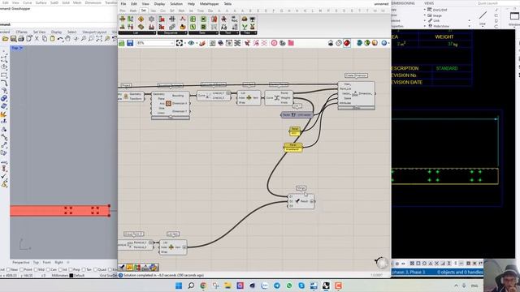Screen dimensions: 520x292
Task: Click the pink circle icon in canvas toolbar
Action: point(274,43)
